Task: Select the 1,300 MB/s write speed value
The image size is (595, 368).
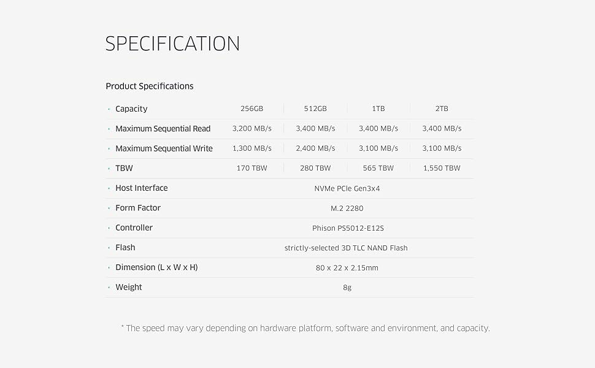Action: click(251, 148)
